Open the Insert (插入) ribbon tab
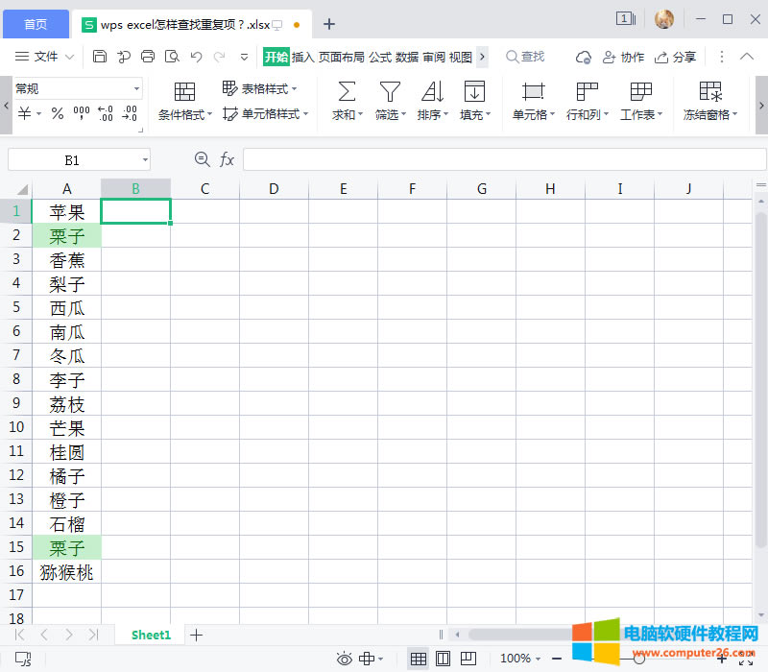The height and width of the screenshot is (672, 768). [x=302, y=58]
